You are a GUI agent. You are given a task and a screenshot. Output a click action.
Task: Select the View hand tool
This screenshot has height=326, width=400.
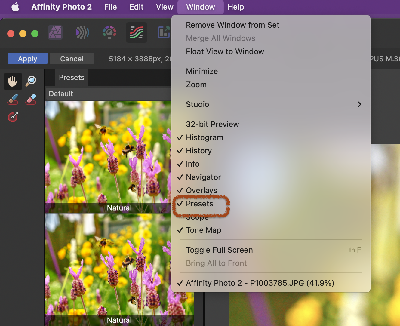pos(13,81)
